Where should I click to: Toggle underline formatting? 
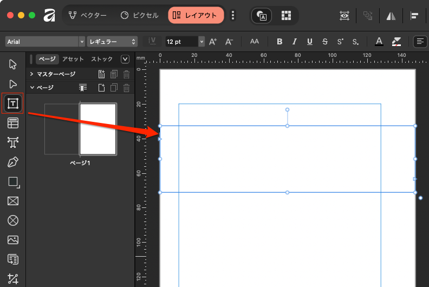[x=310, y=42]
